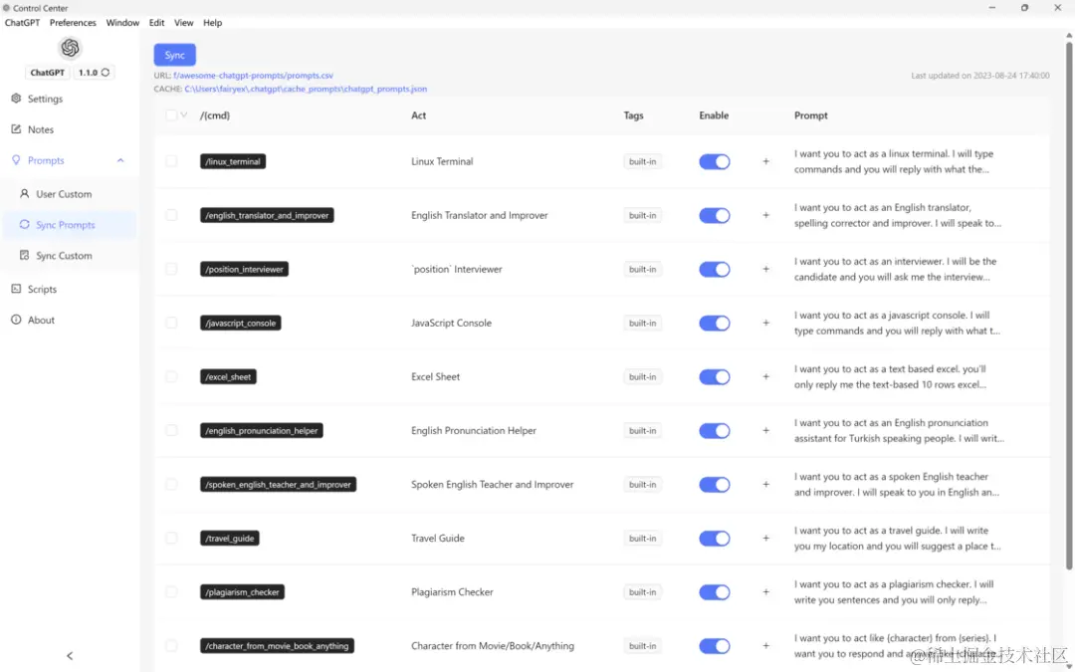The image size is (1075, 672).
Task: Tick the checkbox for /linux_terminal row
Action: click(171, 161)
